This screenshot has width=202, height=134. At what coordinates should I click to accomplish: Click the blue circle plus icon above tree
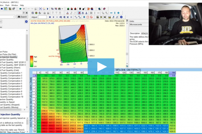coord(27,22)
